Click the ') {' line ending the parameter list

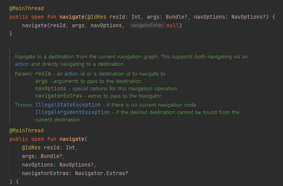click(x=14, y=182)
